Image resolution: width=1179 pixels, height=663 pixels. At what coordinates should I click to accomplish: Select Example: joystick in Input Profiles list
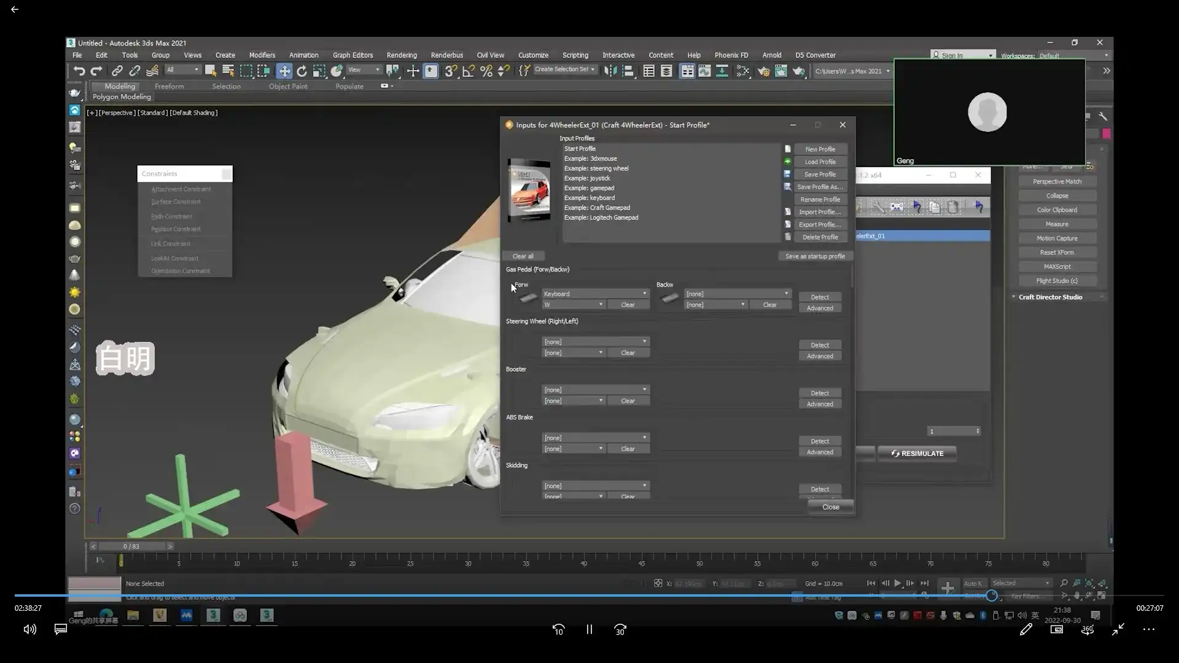coord(587,178)
